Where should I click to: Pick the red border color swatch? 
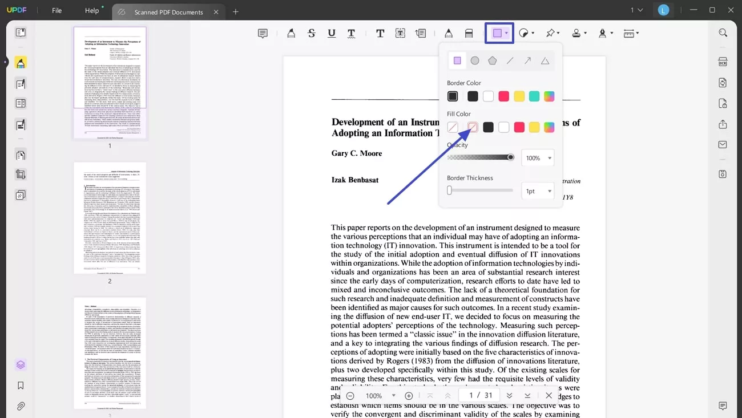coord(503,96)
